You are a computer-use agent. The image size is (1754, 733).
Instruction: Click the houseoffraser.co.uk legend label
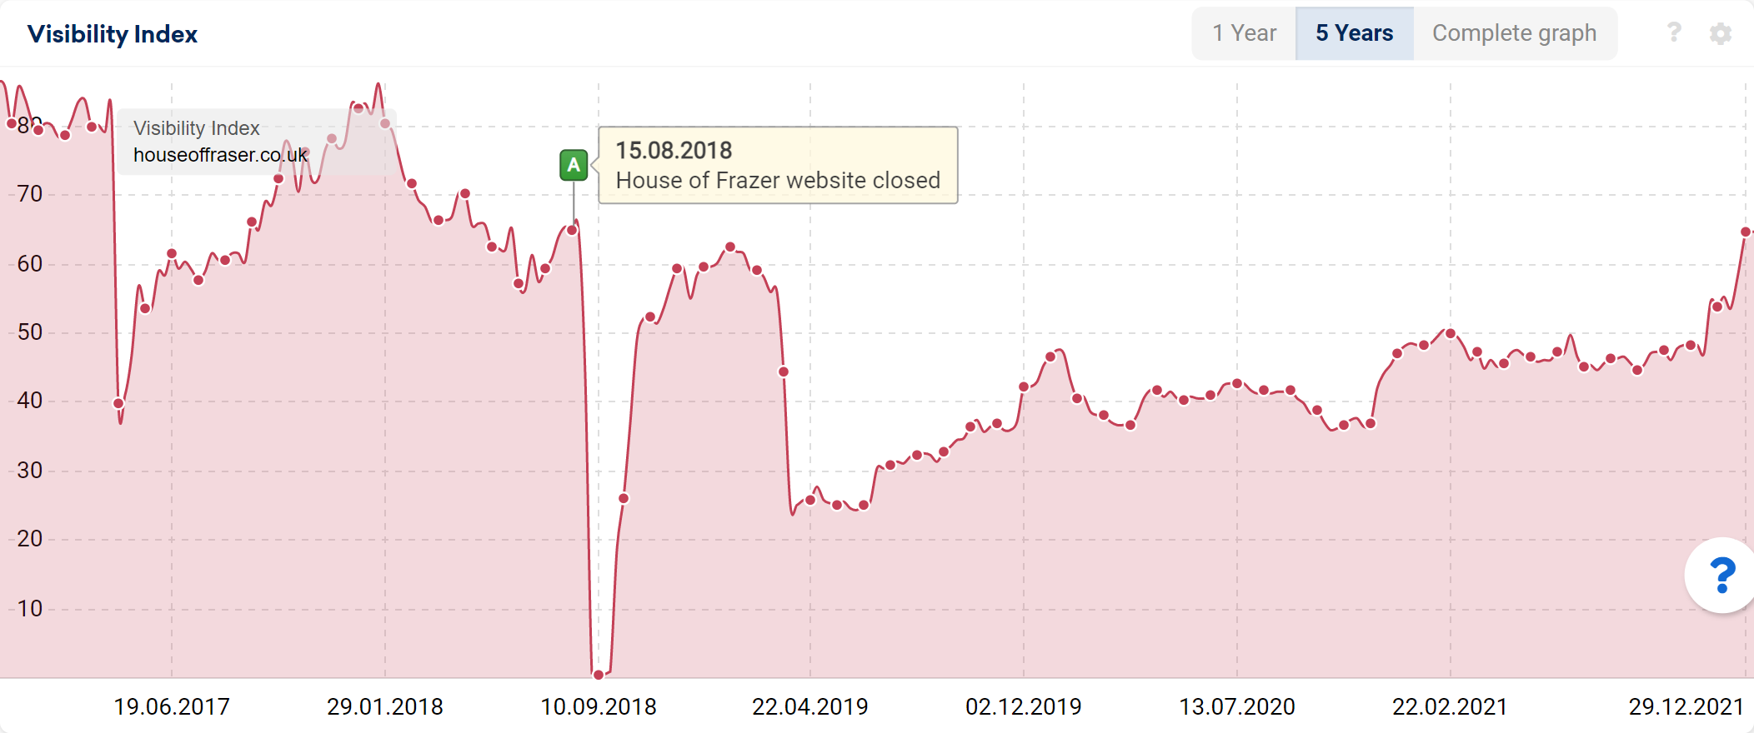coord(220,155)
